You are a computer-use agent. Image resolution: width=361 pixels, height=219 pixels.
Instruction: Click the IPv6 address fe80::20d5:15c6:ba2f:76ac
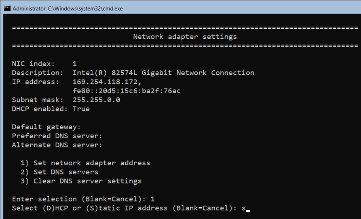point(127,91)
